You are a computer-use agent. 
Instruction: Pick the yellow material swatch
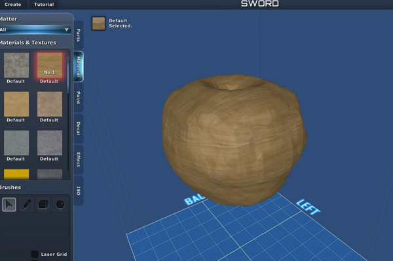(x=16, y=174)
